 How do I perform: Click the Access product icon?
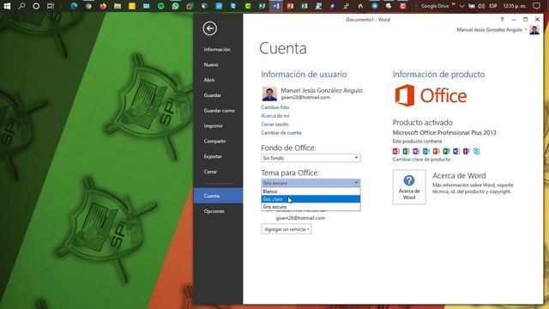(395, 151)
